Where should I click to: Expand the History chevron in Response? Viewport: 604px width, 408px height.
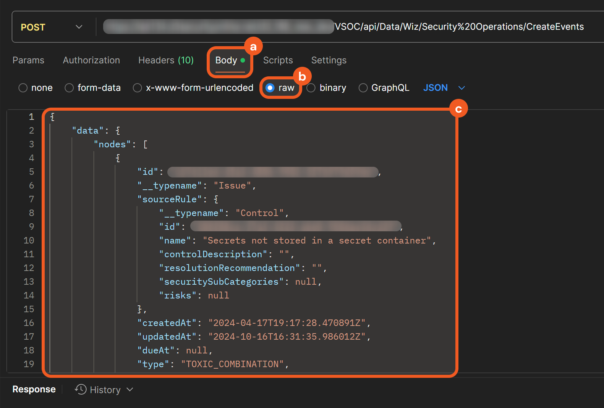point(130,389)
